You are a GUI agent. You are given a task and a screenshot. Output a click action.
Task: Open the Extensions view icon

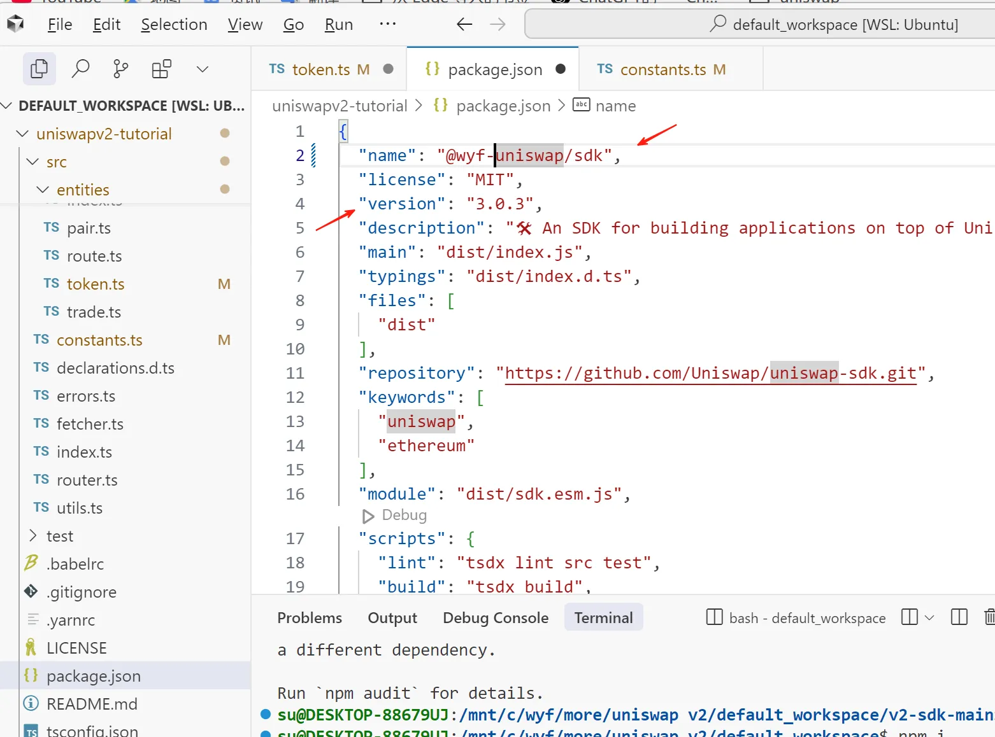161,69
